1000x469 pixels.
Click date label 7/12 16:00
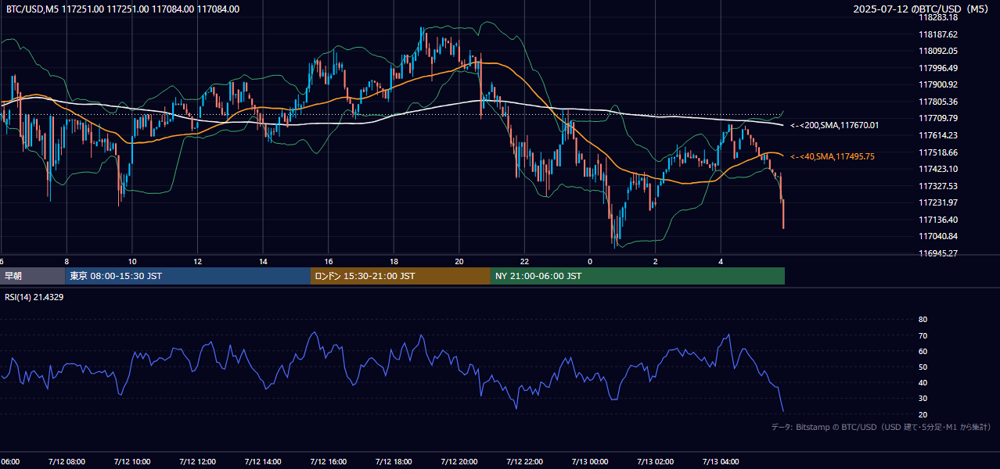328,462
